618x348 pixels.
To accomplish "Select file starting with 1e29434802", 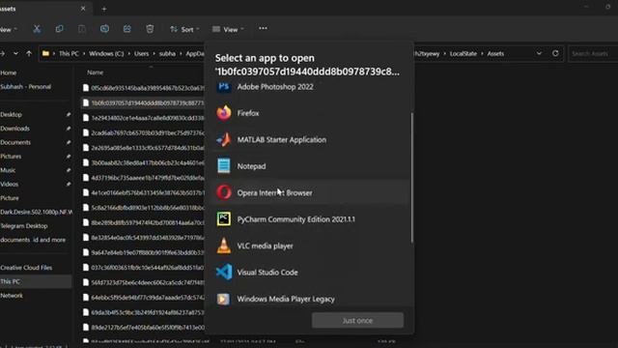I will pyautogui.click(x=143, y=118).
